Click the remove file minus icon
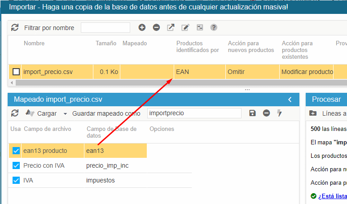347x204 pixels. coord(156,28)
